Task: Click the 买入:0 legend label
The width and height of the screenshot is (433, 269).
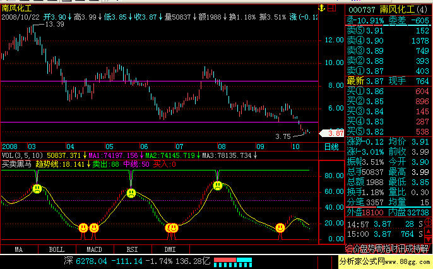Action: coord(164,164)
